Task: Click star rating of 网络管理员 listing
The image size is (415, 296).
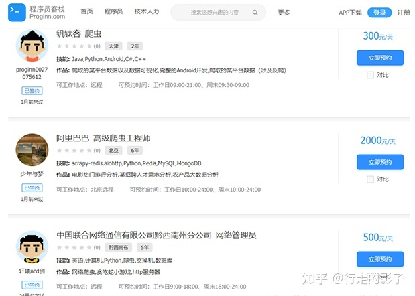Action: click(x=74, y=247)
